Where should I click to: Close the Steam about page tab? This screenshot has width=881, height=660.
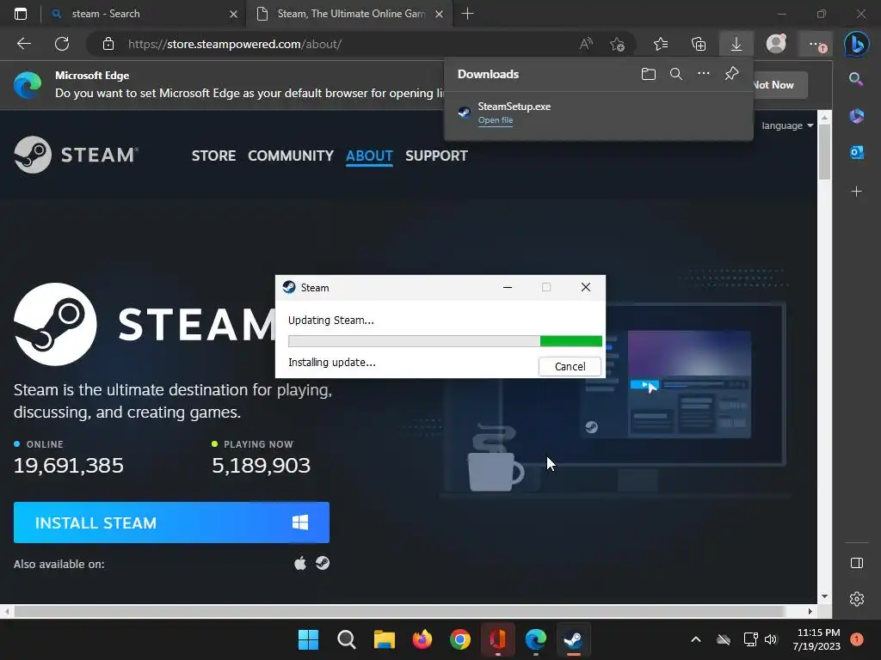pyautogui.click(x=440, y=14)
